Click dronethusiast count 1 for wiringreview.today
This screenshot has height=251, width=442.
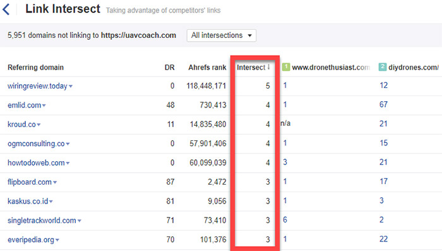pyautogui.click(x=285, y=85)
